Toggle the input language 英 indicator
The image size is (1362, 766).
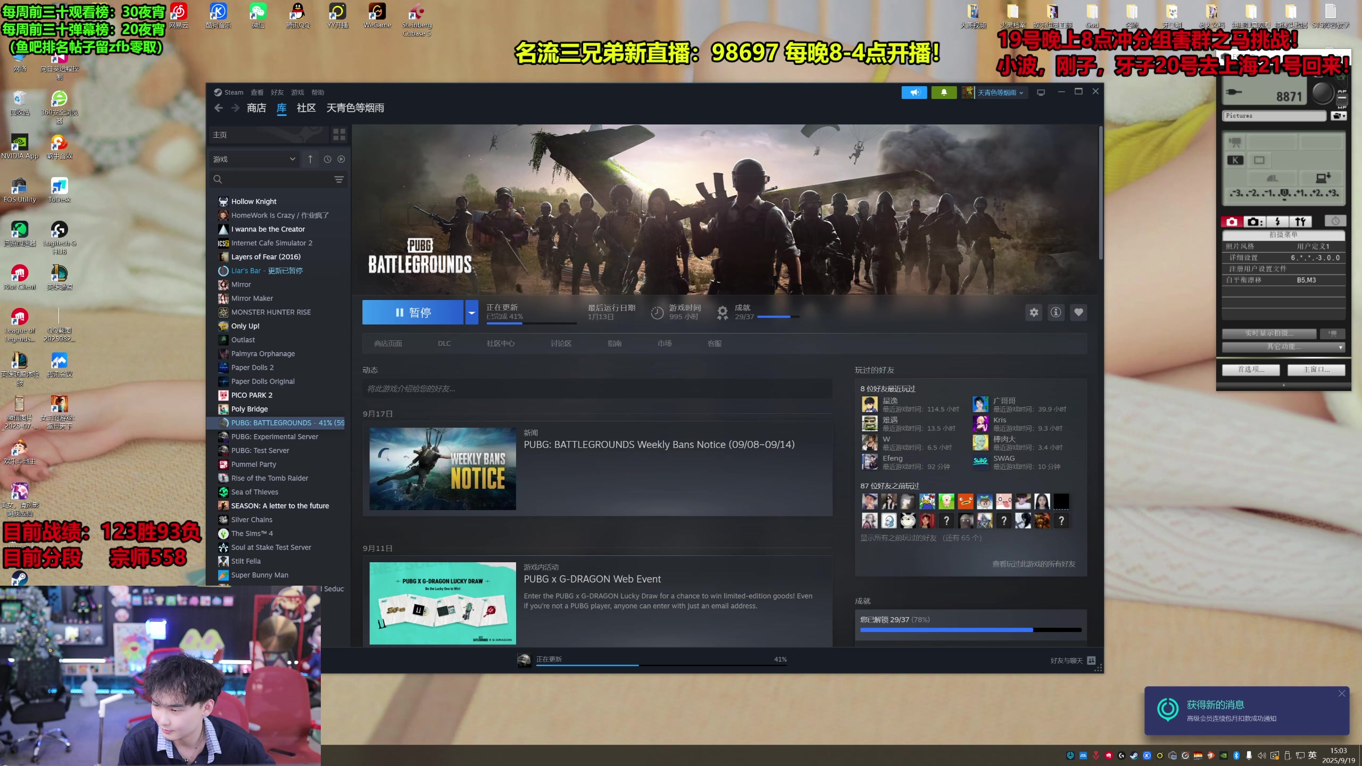1313,756
